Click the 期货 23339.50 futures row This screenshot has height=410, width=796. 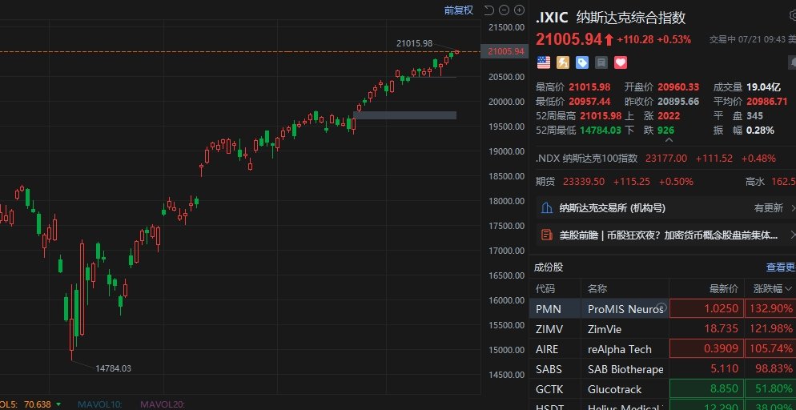662,181
